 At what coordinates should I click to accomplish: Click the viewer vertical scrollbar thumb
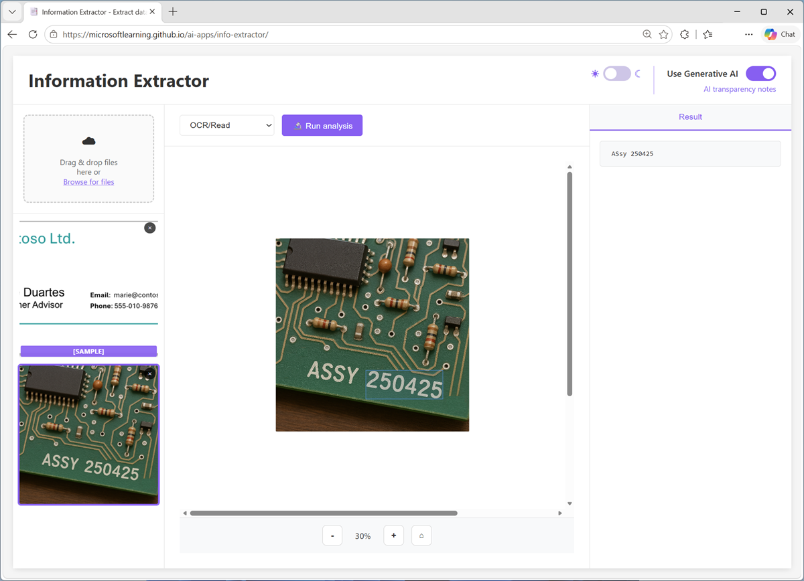[569, 284]
